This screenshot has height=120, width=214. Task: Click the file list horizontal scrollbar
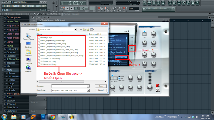(x=62, y=82)
